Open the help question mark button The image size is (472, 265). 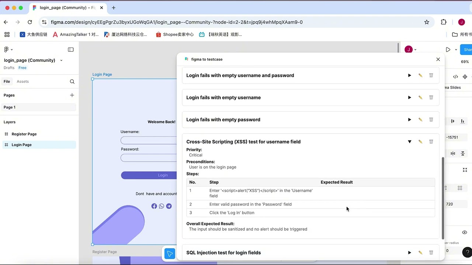467,252
